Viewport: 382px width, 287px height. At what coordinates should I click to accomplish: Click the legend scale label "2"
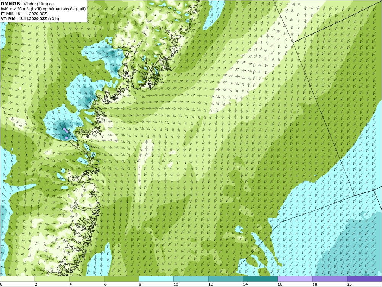(36, 284)
